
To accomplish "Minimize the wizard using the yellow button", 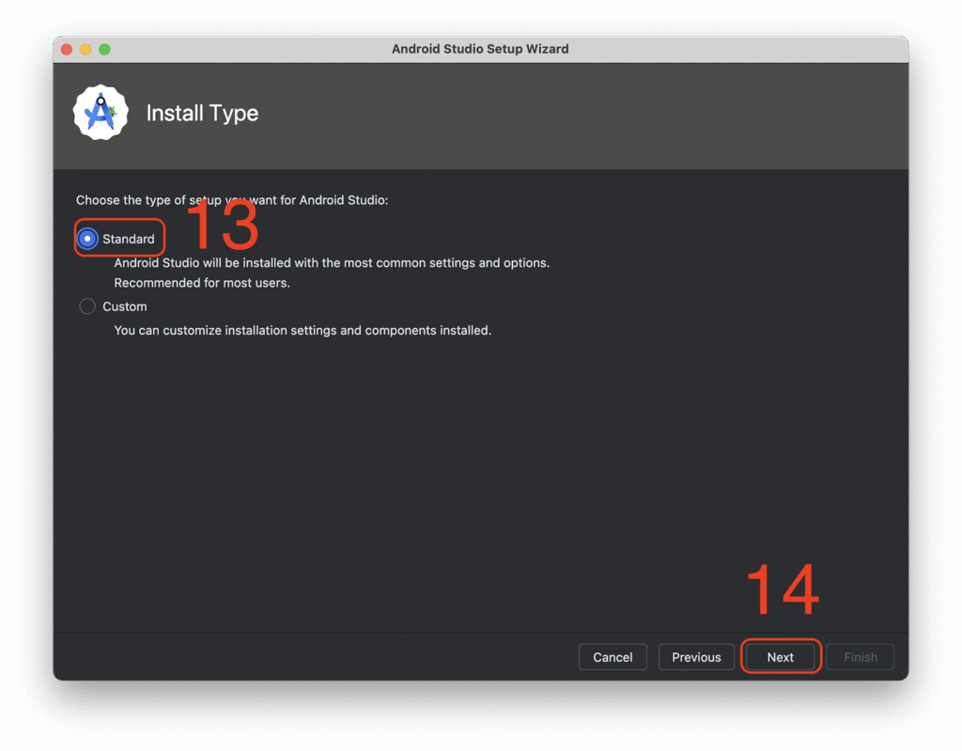I will 85,49.
